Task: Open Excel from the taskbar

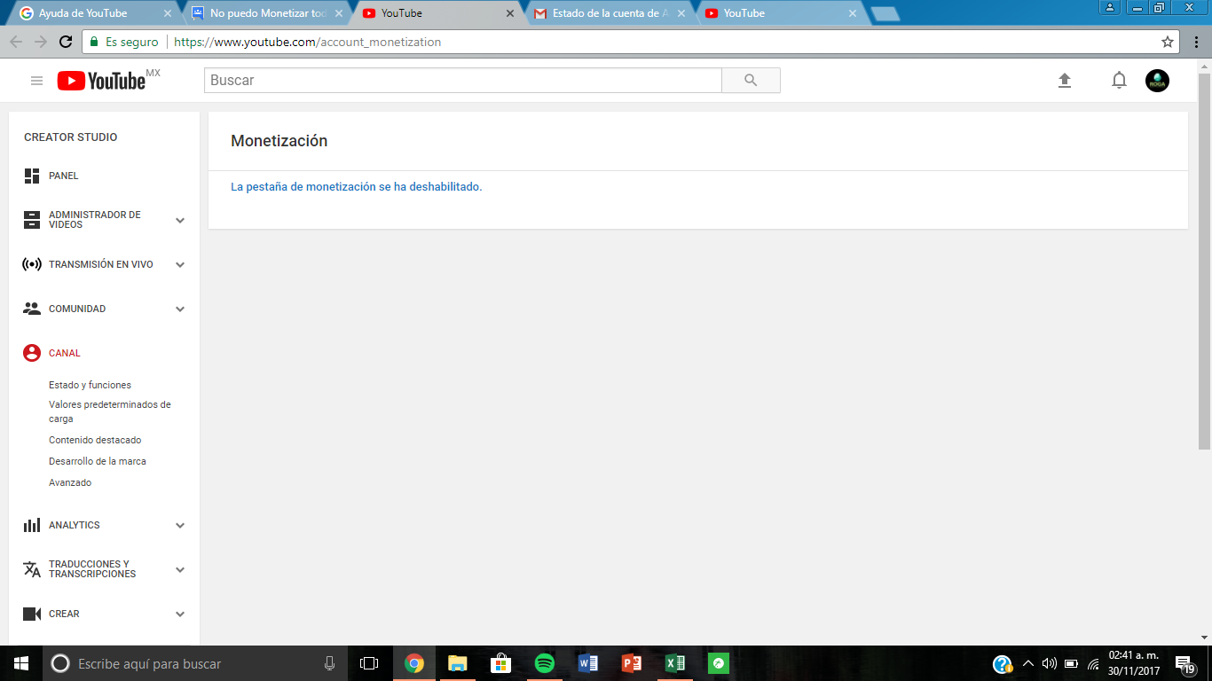Action: point(675,663)
